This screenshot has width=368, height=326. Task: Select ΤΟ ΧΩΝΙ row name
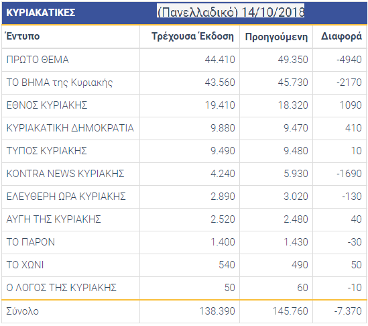25,264
